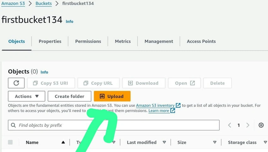Click Info link beside firstbucket134 title
The height and width of the screenshot is (152, 268).
69,21
